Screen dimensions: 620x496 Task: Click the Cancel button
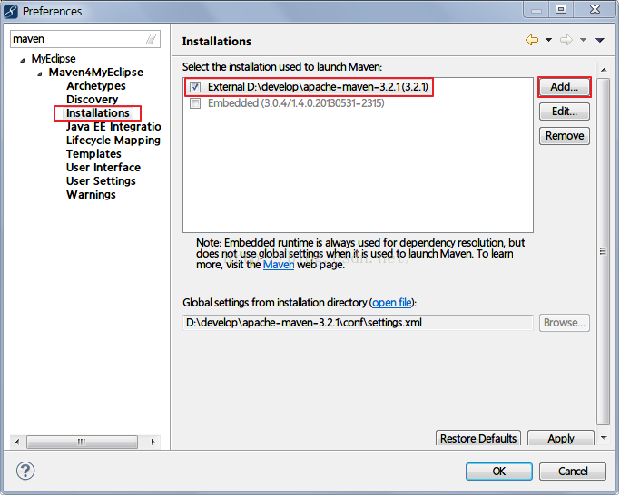[573, 472]
